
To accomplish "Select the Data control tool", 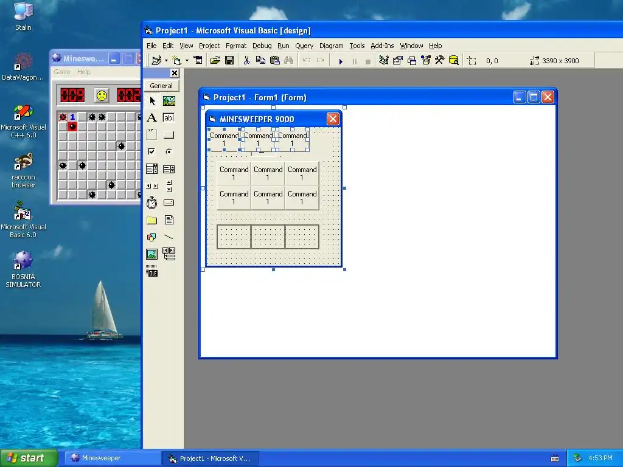I will pos(169,254).
